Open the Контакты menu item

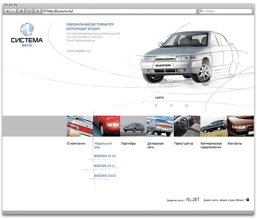235,144
